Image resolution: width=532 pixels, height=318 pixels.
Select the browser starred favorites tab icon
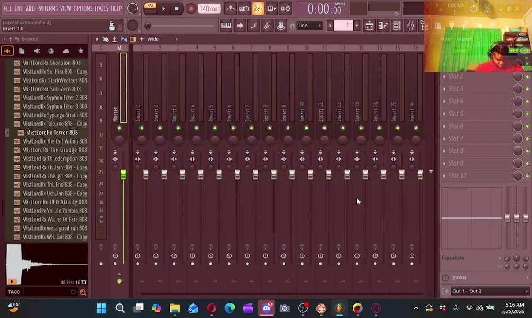(80, 51)
